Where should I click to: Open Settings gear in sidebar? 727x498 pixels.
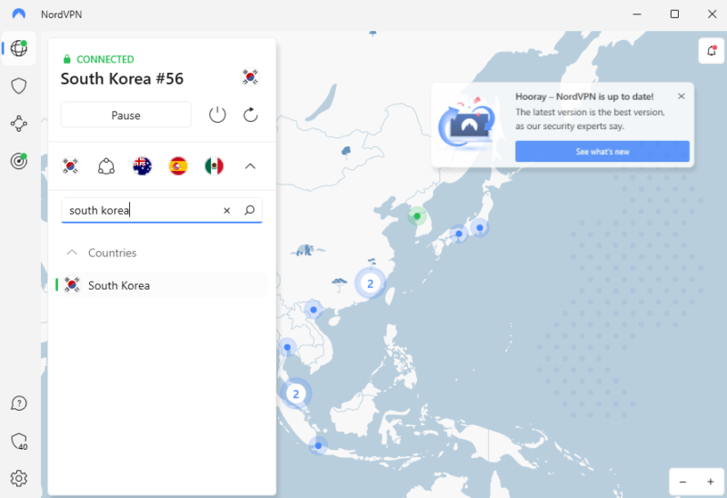[18, 478]
